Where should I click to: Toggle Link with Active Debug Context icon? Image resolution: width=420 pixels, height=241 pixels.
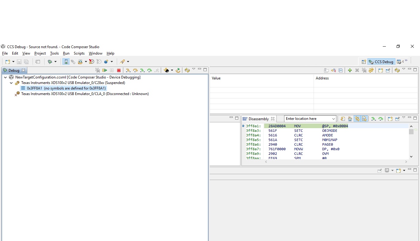tap(357, 119)
